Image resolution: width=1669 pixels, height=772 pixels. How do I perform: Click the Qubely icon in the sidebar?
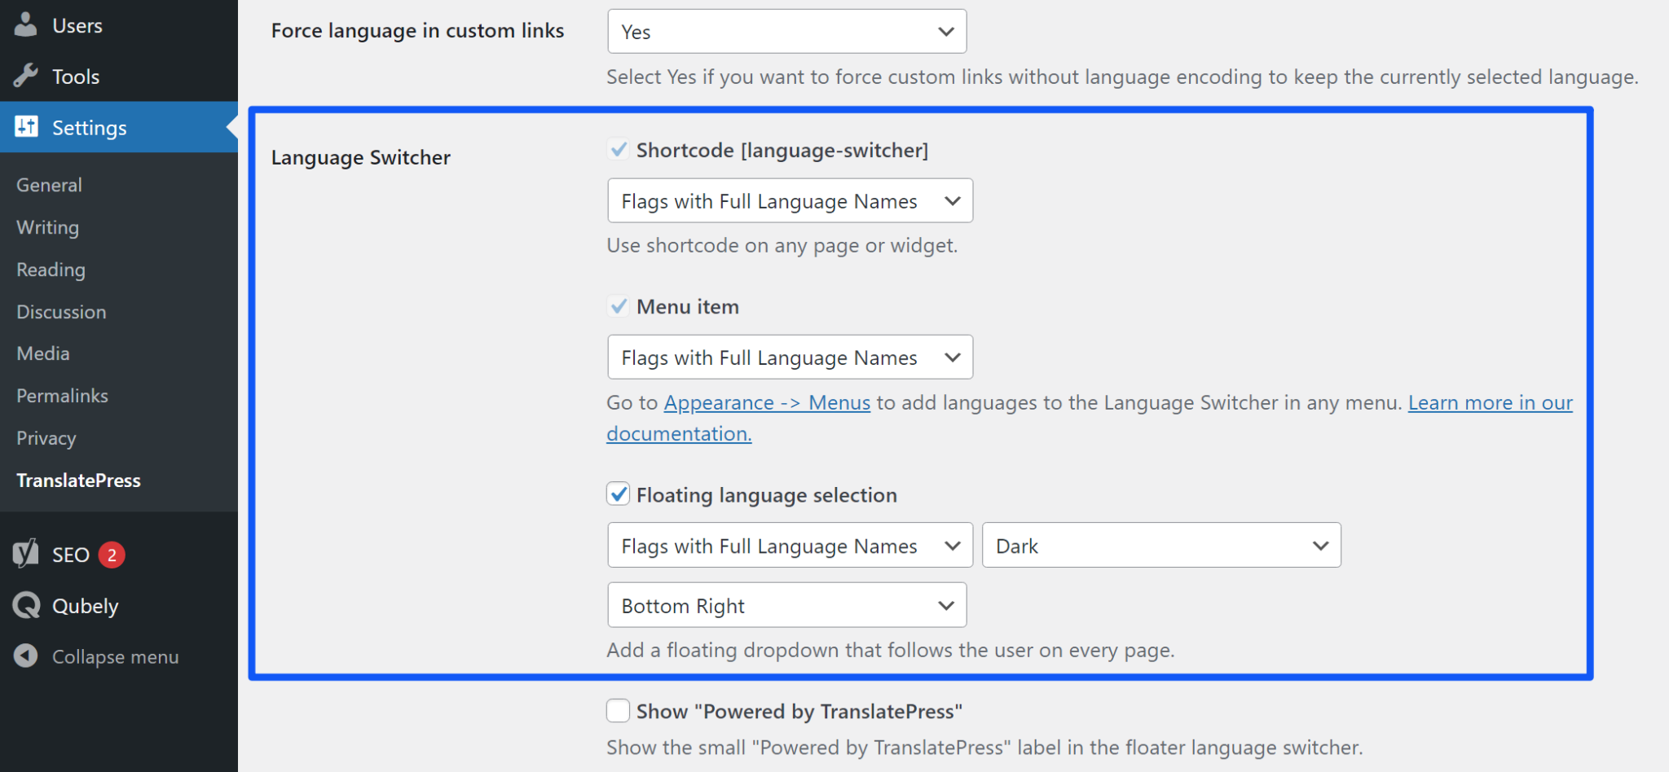pyautogui.click(x=25, y=605)
